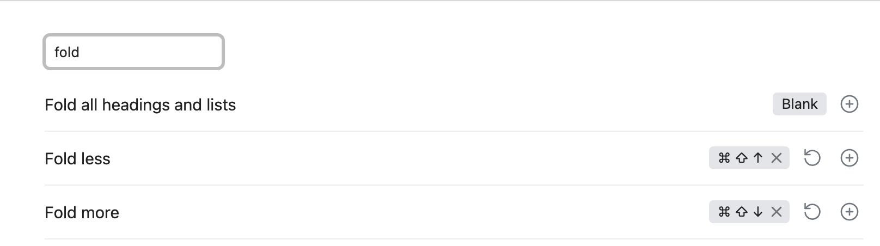Image resolution: width=880 pixels, height=246 pixels.
Task: Click the up arrow symbol in Fold less shortcut
Action: (758, 158)
